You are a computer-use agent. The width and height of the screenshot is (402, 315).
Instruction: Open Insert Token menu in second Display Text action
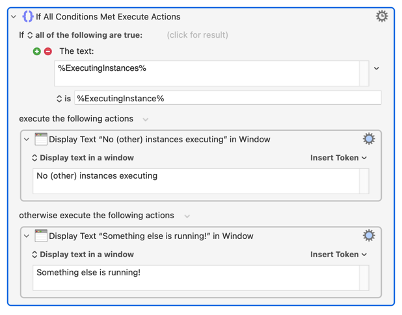[338, 255]
